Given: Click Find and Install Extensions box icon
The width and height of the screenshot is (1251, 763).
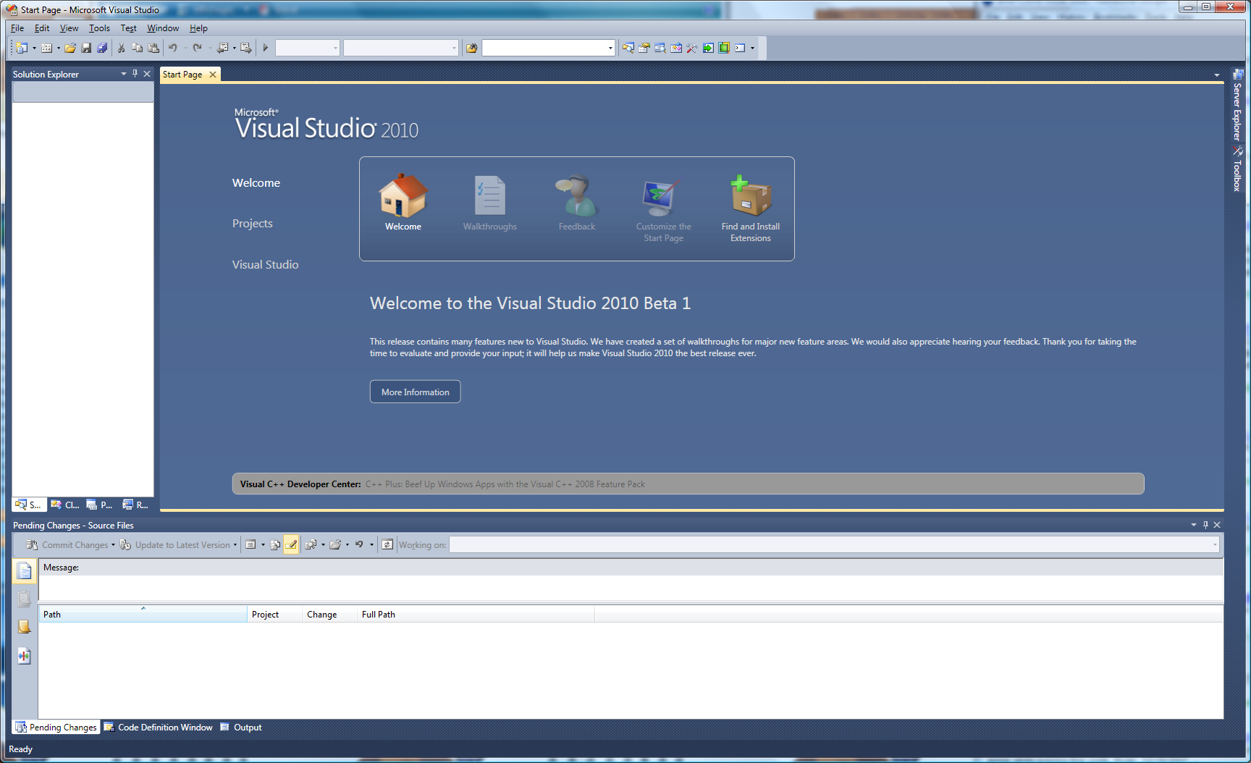Looking at the screenshot, I should click(751, 195).
